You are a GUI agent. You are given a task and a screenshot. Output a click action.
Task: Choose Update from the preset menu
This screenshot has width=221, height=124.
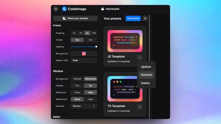pyautogui.click(x=147, y=67)
